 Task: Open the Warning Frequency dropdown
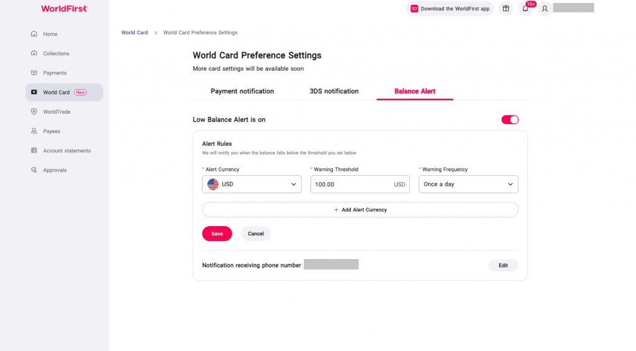pyautogui.click(x=468, y=185)
